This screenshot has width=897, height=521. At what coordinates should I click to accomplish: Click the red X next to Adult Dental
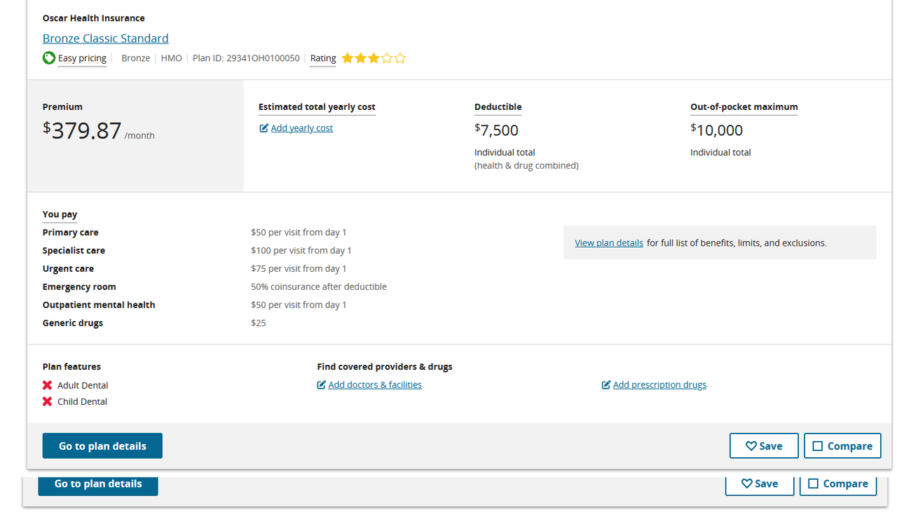tap(47, 385)
